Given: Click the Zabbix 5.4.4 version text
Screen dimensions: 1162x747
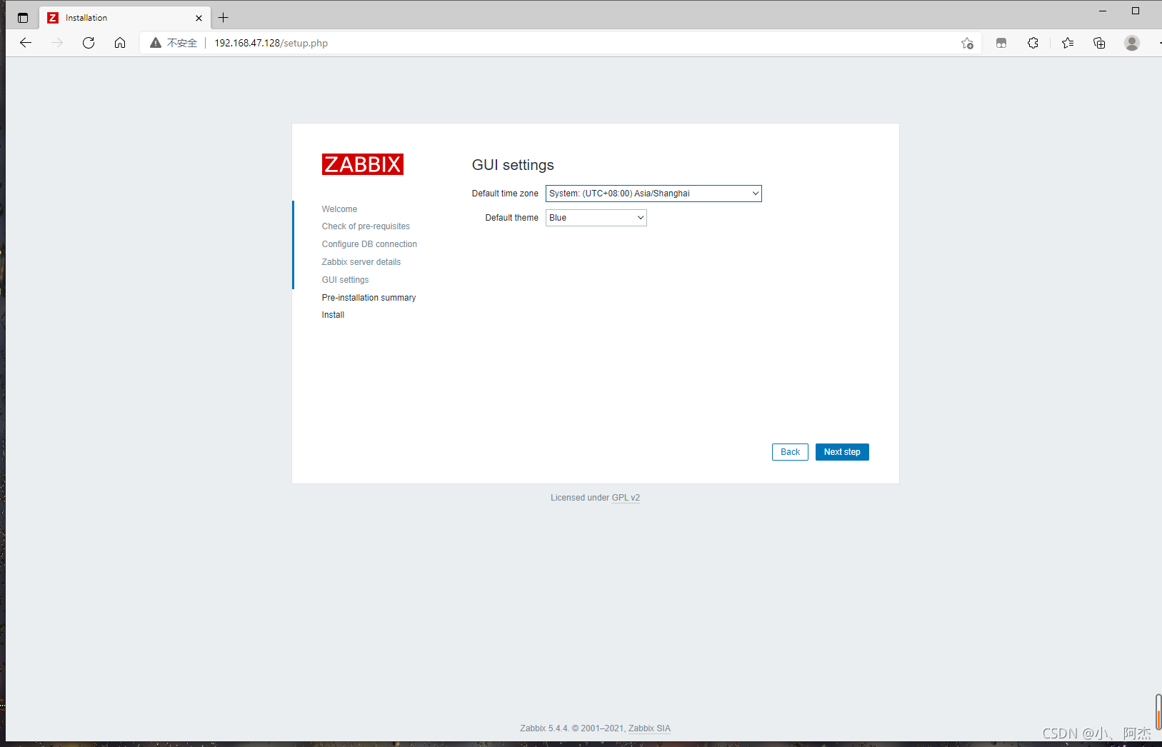Looking at the screenshot, I should point(544,728).
